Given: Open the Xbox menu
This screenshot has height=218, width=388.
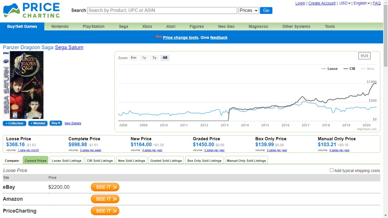Looking at the screenshot, I should (147, 26).
